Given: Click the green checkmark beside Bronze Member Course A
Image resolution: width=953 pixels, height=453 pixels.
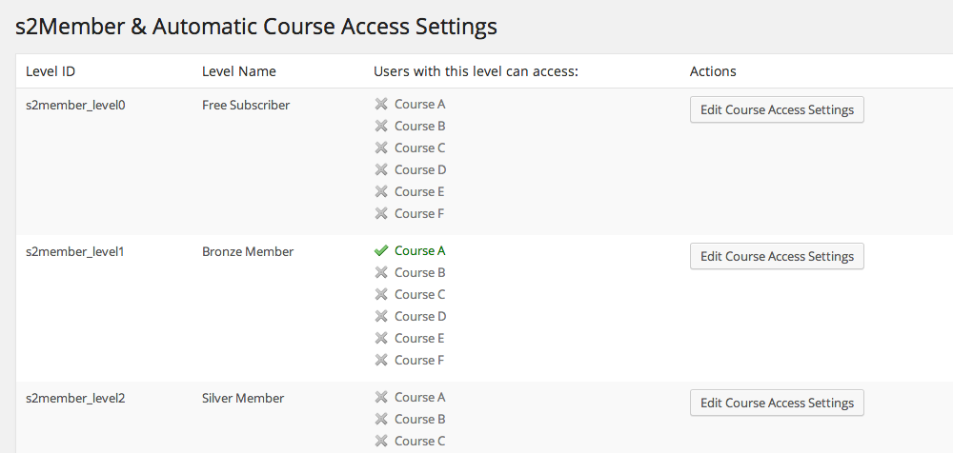Looking at the screenshot, I should 381,251.
